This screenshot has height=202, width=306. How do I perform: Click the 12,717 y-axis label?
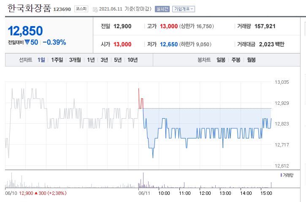coord(282,145)
